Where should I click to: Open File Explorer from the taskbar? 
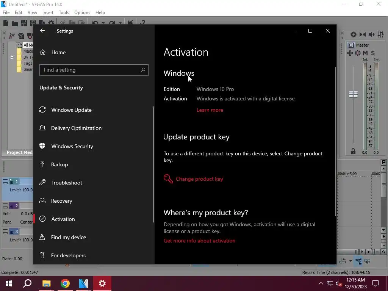(x=46, y=283)
